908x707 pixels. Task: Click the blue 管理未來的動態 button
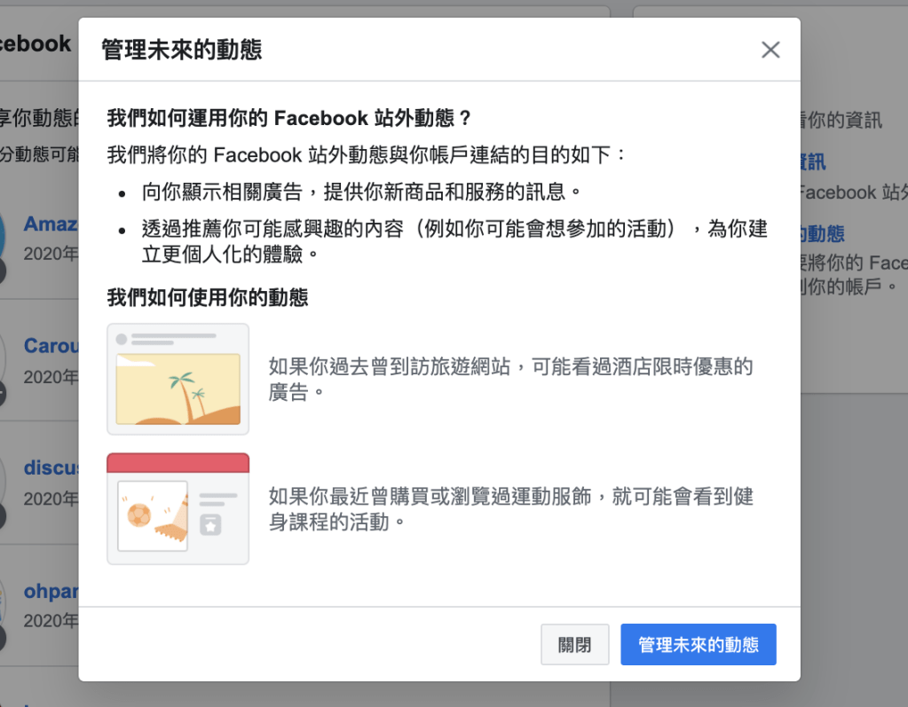point(698,645)
